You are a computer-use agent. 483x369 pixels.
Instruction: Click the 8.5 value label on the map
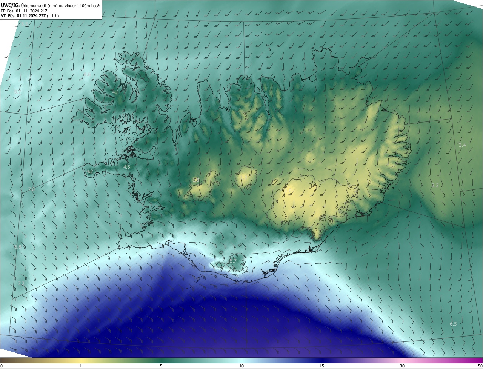click(24, 24)
